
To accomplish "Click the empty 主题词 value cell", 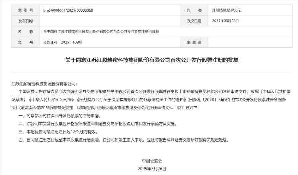I will pos(250,42).
